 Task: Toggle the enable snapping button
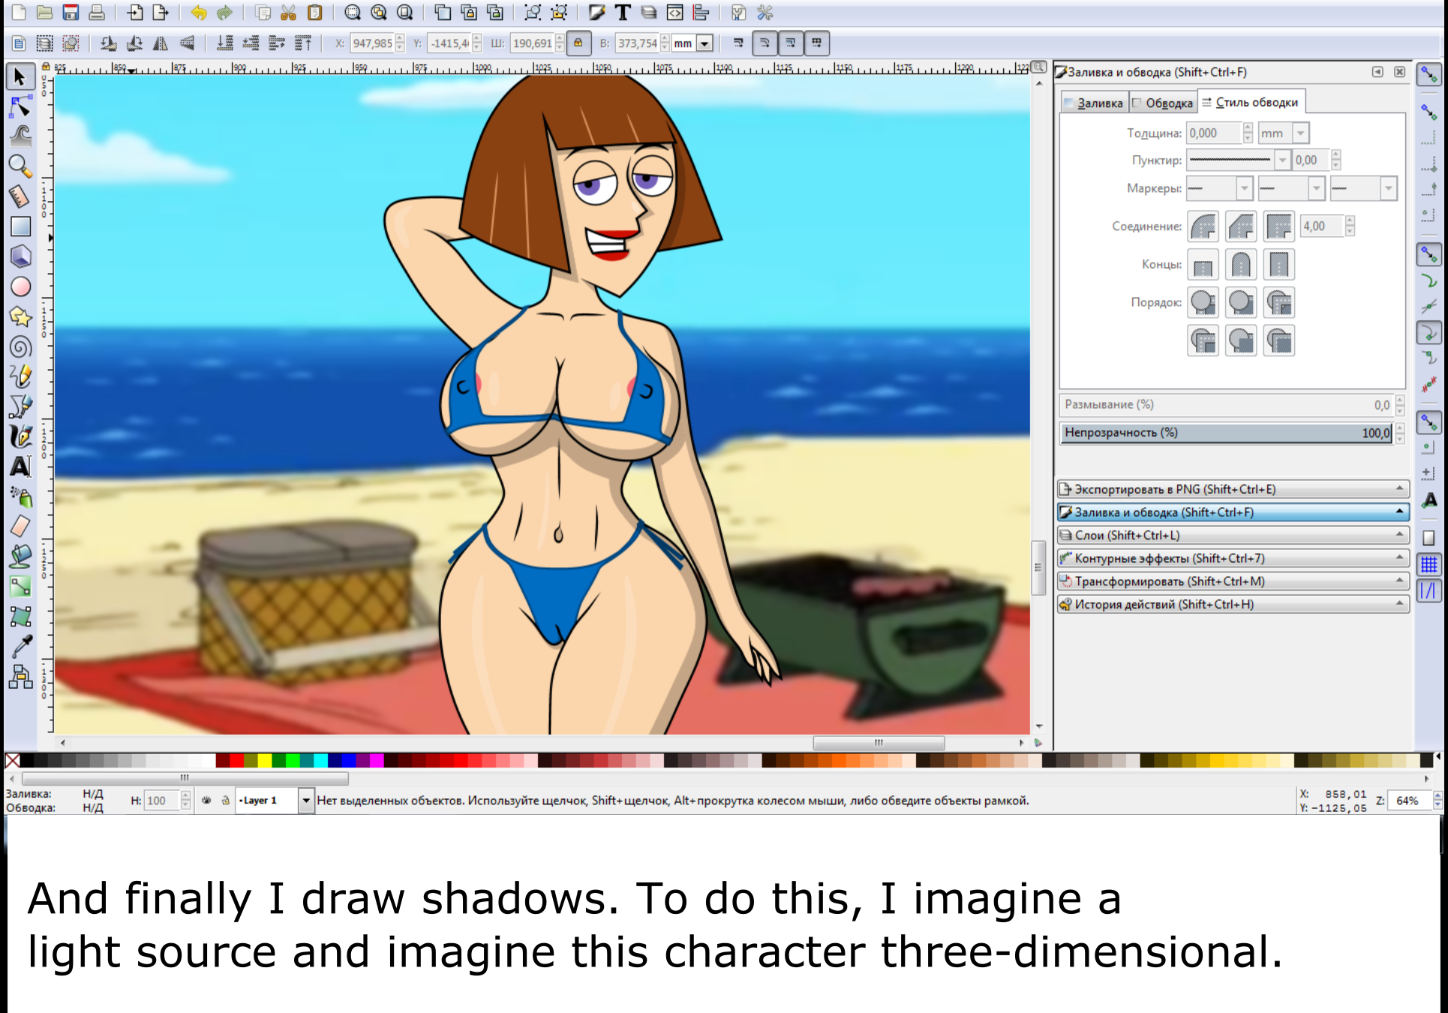tap(1428, 75)
